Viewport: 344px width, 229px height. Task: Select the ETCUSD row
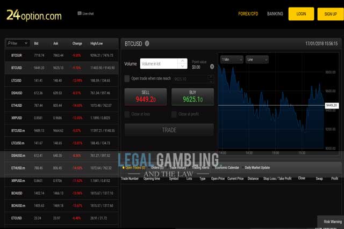[61, 218]
